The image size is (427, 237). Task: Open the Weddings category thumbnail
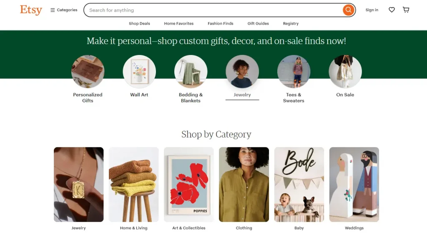(354, 185)
